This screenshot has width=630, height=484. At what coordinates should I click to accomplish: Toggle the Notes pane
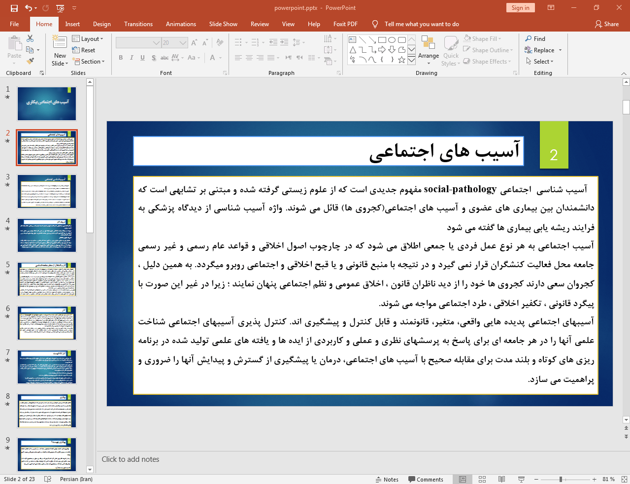tap(387, 479)
